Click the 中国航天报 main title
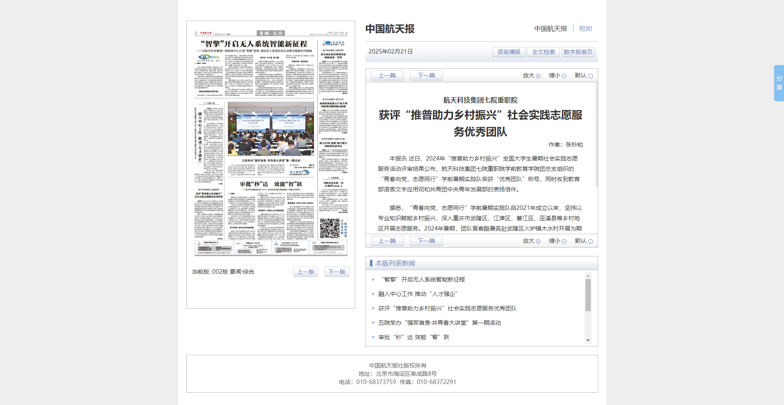Image resolution: width=784 pixels, height=405 pixels. (390, 29)
